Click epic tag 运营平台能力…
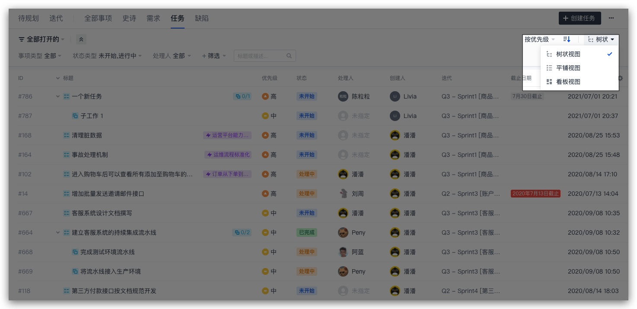This screenshot has height=309, width=637. point(227,135)
